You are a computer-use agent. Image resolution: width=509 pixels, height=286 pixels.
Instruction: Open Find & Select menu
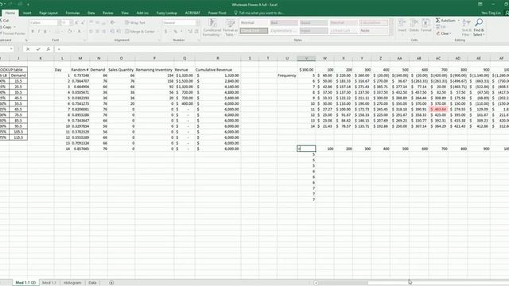point(479,28)
